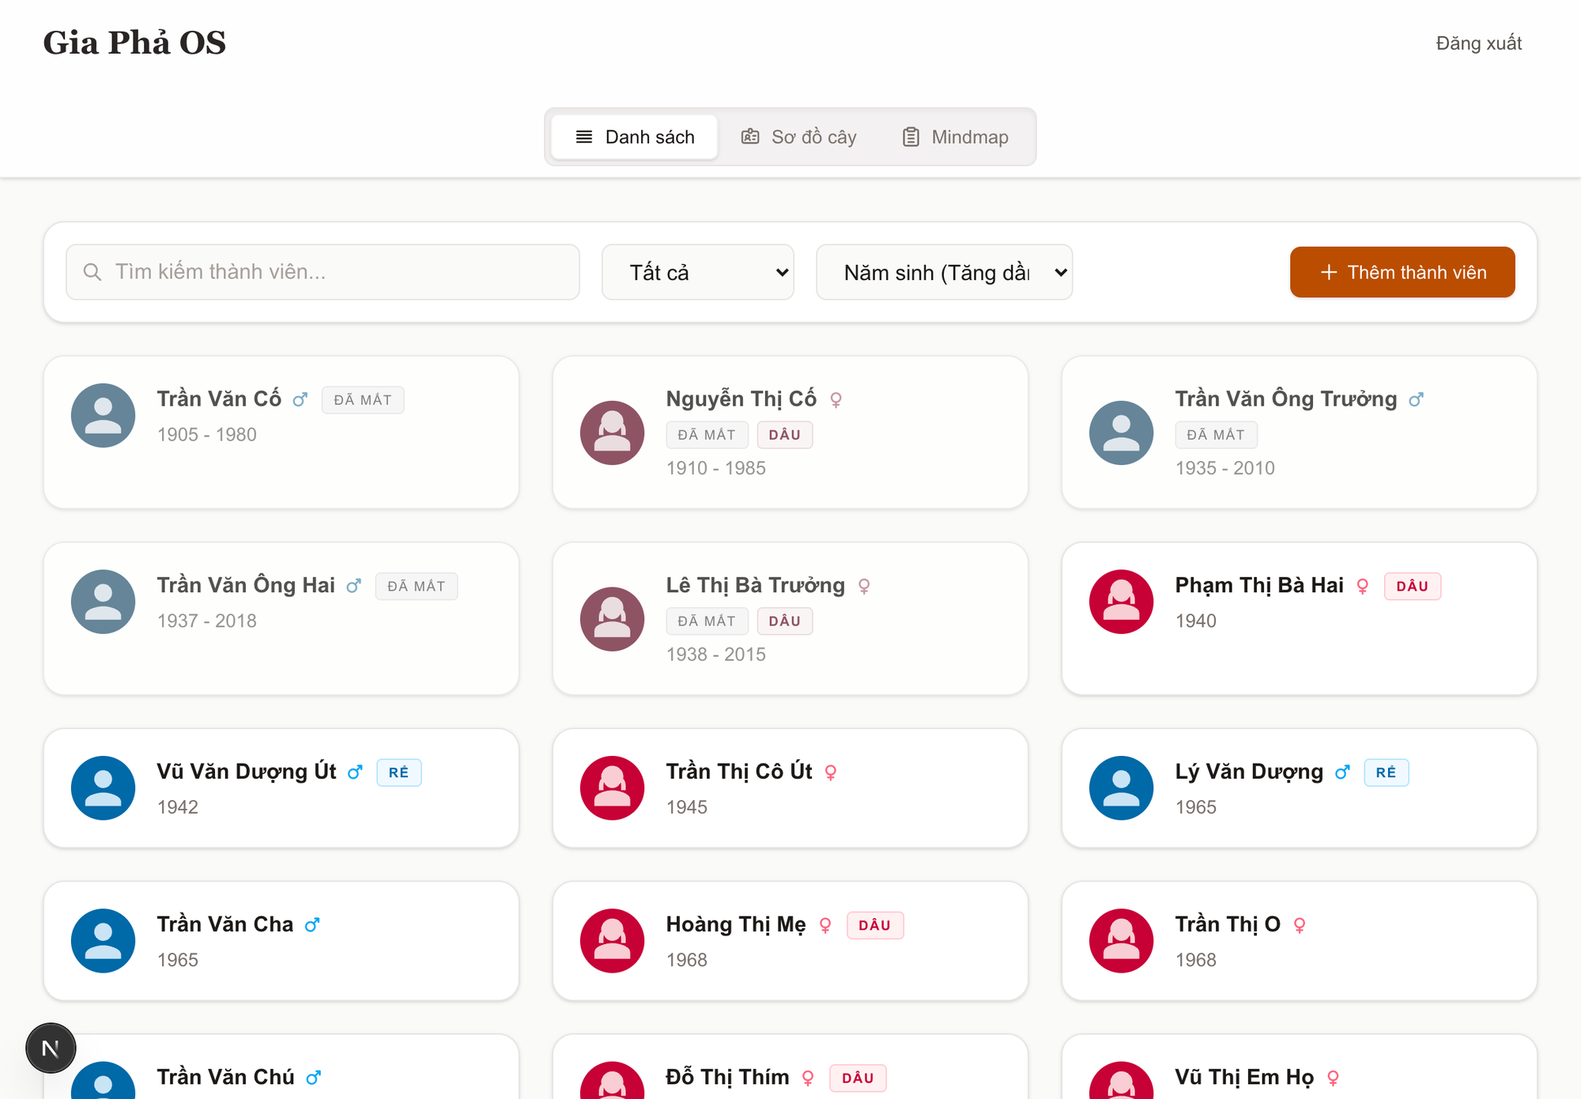
Task: Switch to the Sơ đồ cây tab
Action: [798, 137]
